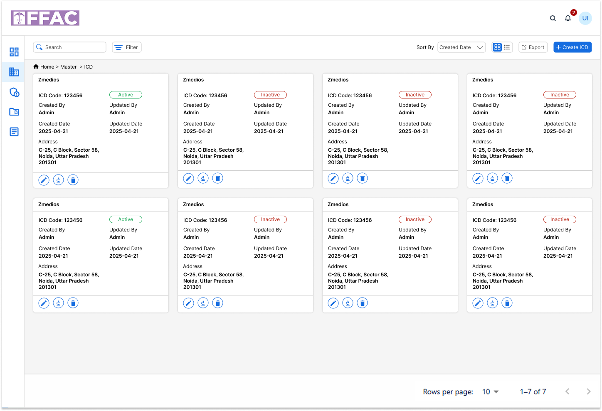The height and width of the screenshot is (411, 602).
Task: Delete the third card in the top row
Action: [x=363, y=178]
